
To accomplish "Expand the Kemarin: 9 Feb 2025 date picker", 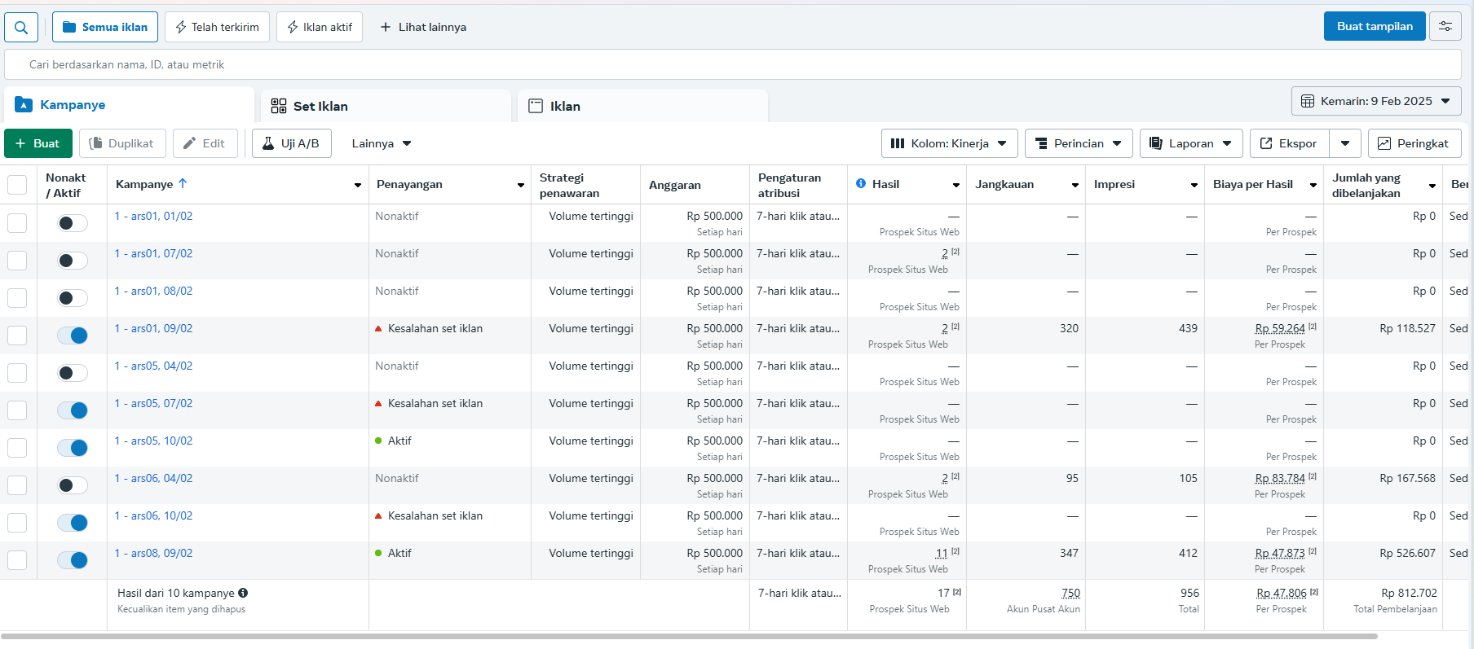I will coord(1375,101).
